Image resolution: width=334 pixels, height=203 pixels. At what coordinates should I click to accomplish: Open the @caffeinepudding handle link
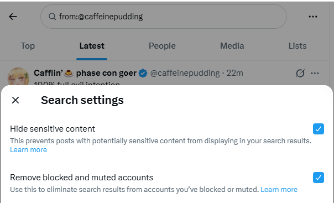(x=185, y=73)
